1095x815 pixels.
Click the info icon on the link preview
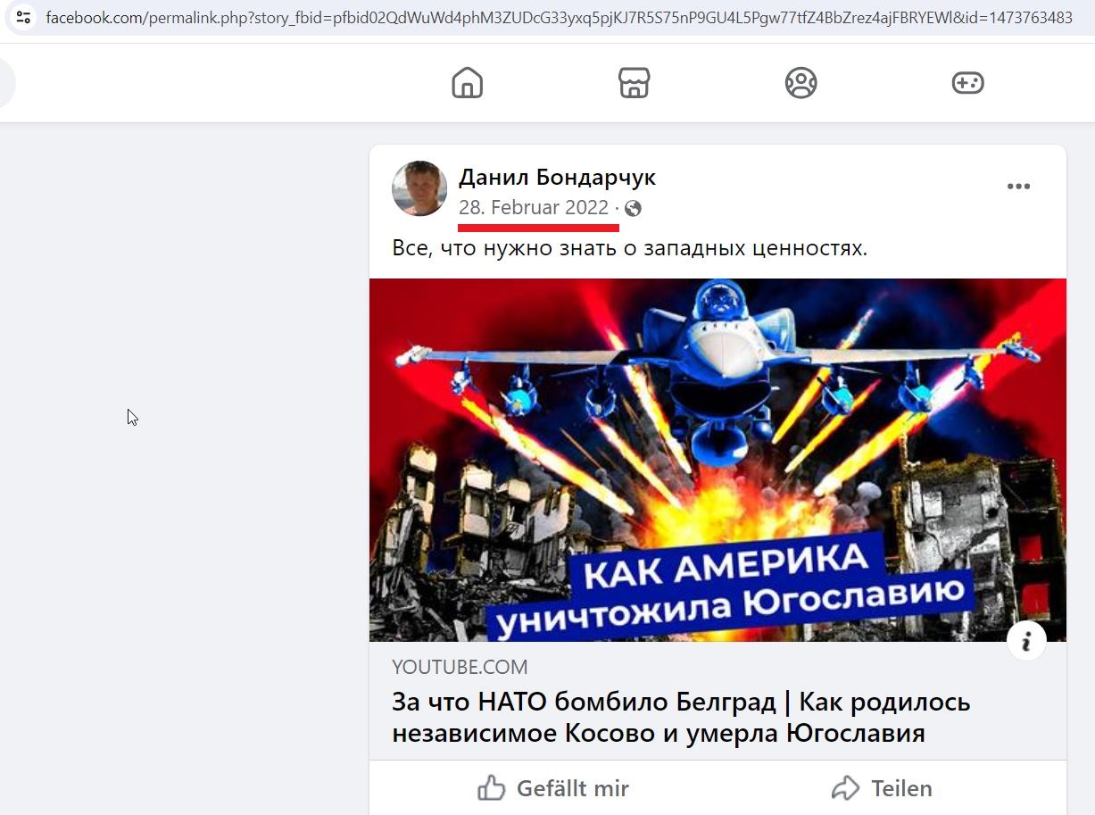point(1026,641)
